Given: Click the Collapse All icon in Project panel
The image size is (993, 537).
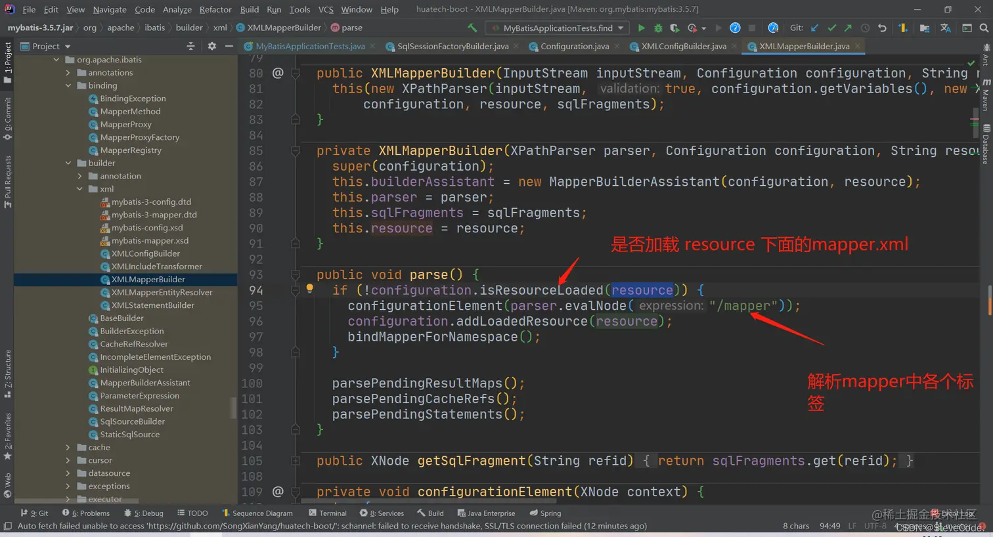Looking at the screenshot, I should (x=190, y=46).
